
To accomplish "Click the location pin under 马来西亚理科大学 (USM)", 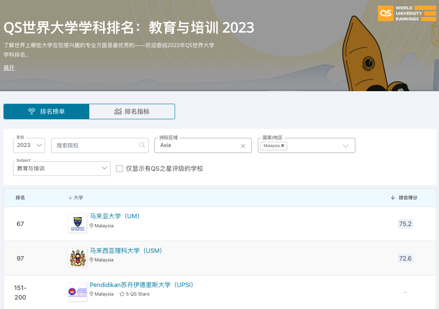I will (x=91, y=260).
